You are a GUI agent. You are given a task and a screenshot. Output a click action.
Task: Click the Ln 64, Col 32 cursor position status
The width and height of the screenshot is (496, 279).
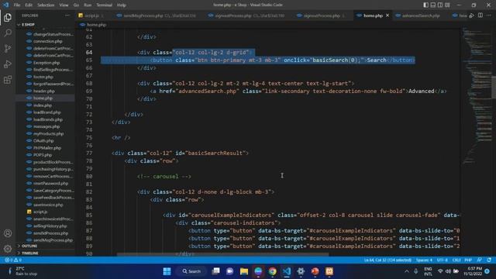pyautogui.click(x=387, y=260)
